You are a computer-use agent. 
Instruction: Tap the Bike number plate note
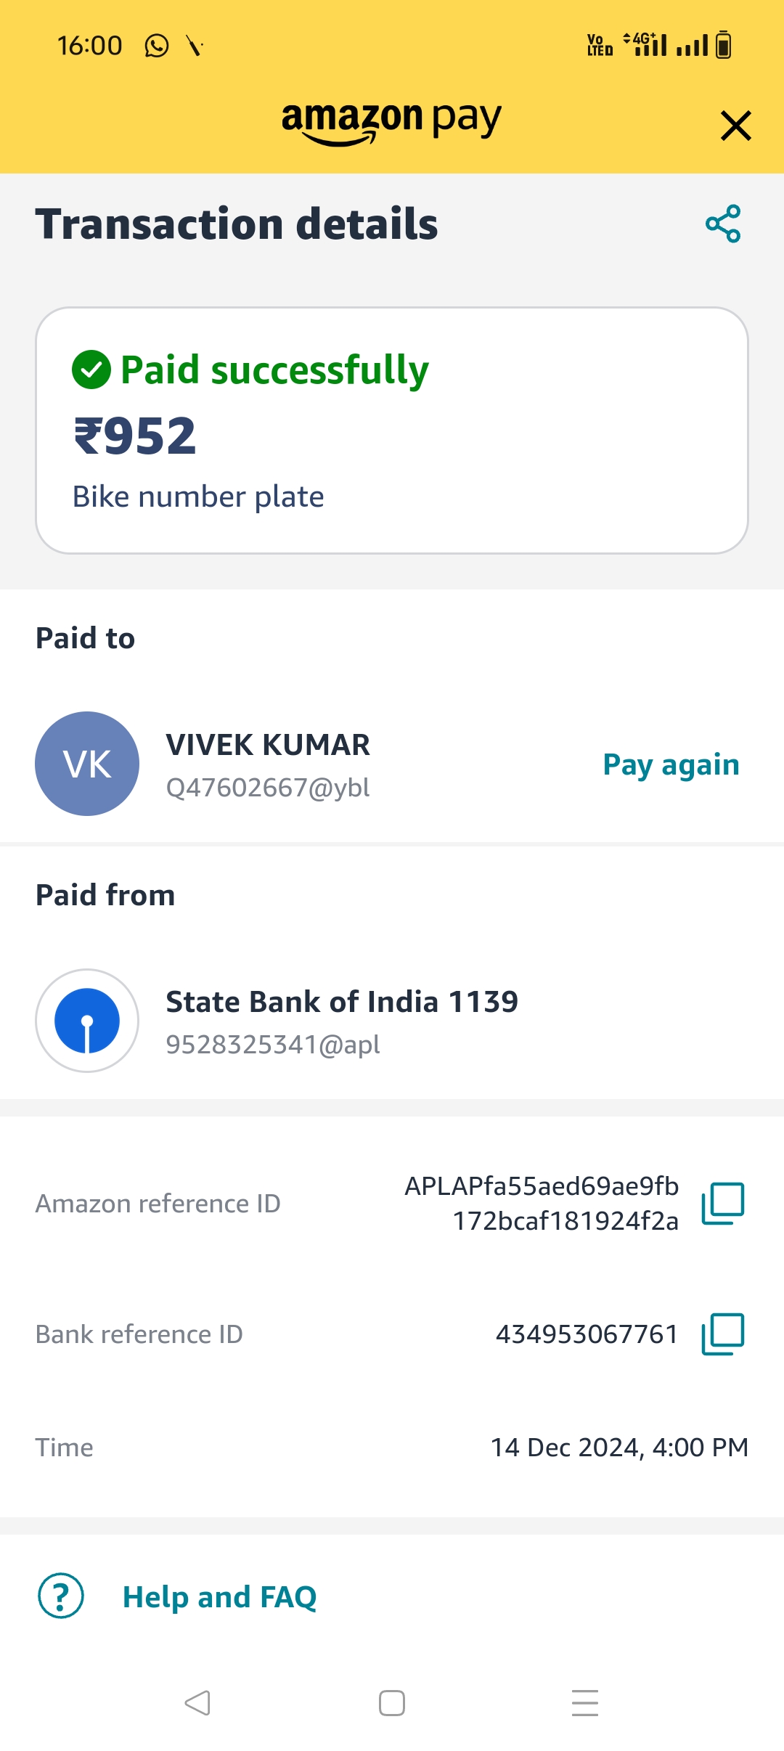click(198, 497)
